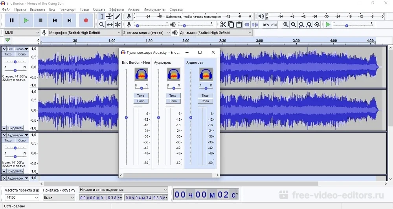The image size is (393, 209).
Task: Select the Envelope tool
Action: (x=110, y=16)
